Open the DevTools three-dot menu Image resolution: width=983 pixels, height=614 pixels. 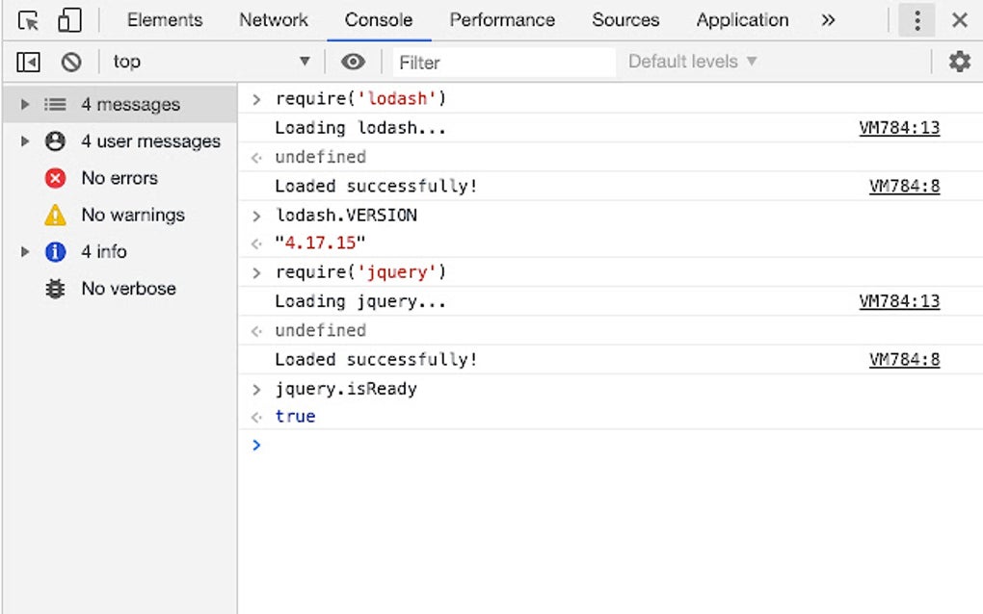click(917, 20)
